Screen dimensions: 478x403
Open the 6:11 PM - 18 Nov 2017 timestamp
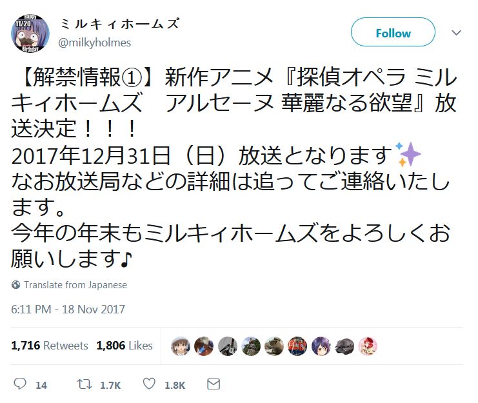click(68, 309)
